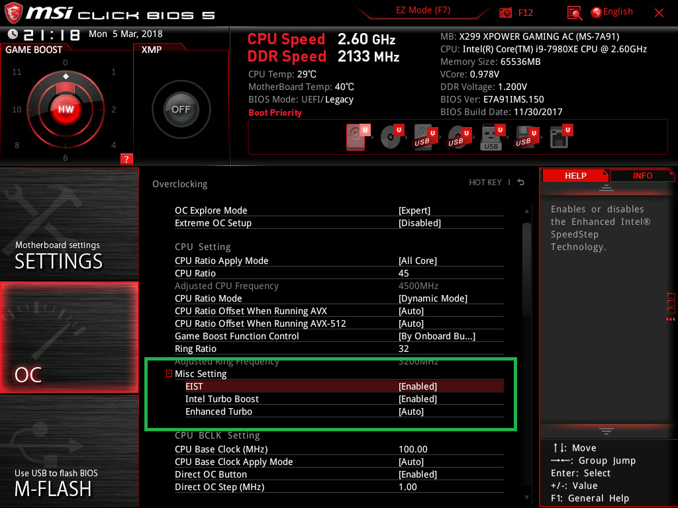Open the CPU Ratio Mode dropdown

(x=433, y=298)
